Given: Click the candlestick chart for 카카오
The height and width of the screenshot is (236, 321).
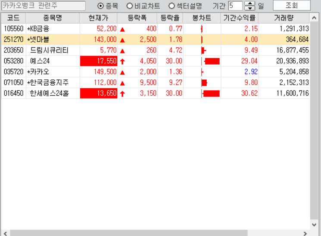Looking at the screenshot, I should pos(202,72).
